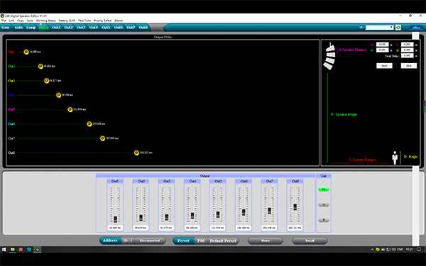Click the green refresh icon beside IP field
Viewport: 426px width, 266px height.
(x=398, y=28)
